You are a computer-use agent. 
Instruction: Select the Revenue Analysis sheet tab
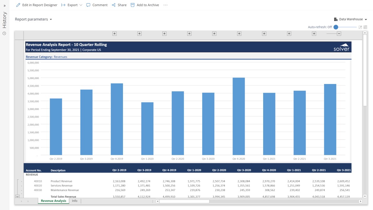coord(54,201)
